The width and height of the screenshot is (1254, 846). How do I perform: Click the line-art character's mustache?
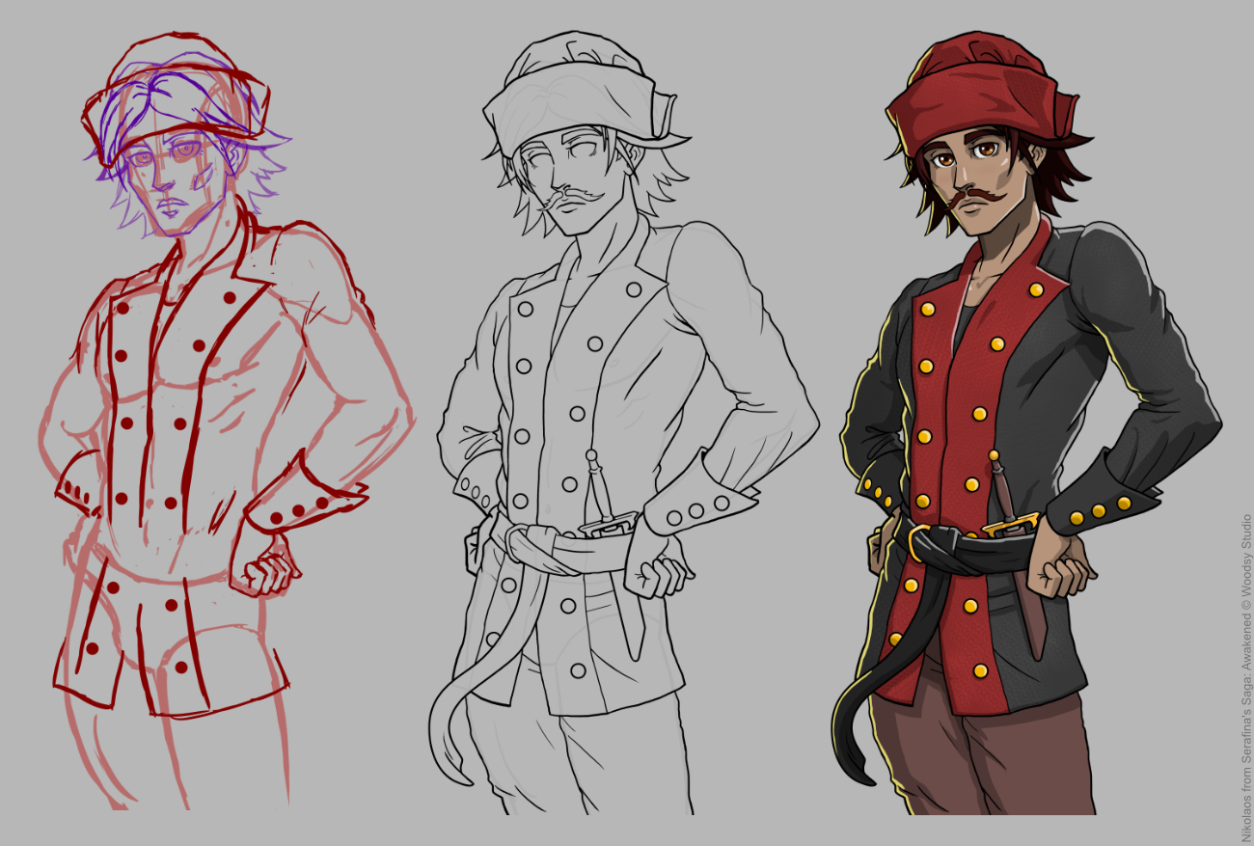tap(576, 199)
